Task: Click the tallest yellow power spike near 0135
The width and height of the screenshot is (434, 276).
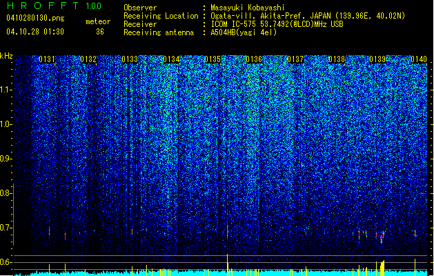Action: coord(227,265)
